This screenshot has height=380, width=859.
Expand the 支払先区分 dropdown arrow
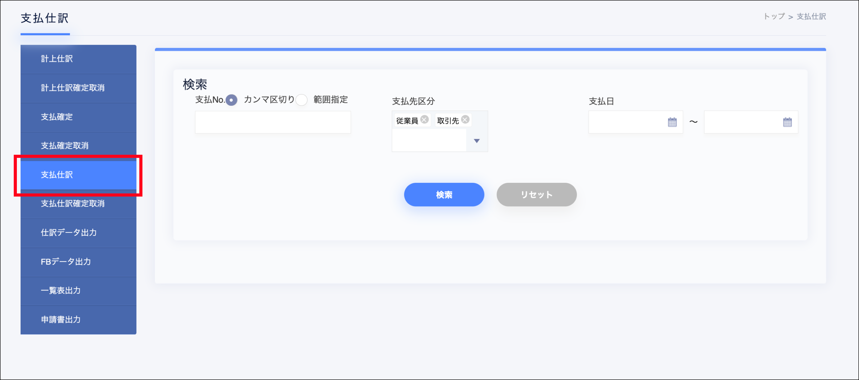(x=477, y=141)
